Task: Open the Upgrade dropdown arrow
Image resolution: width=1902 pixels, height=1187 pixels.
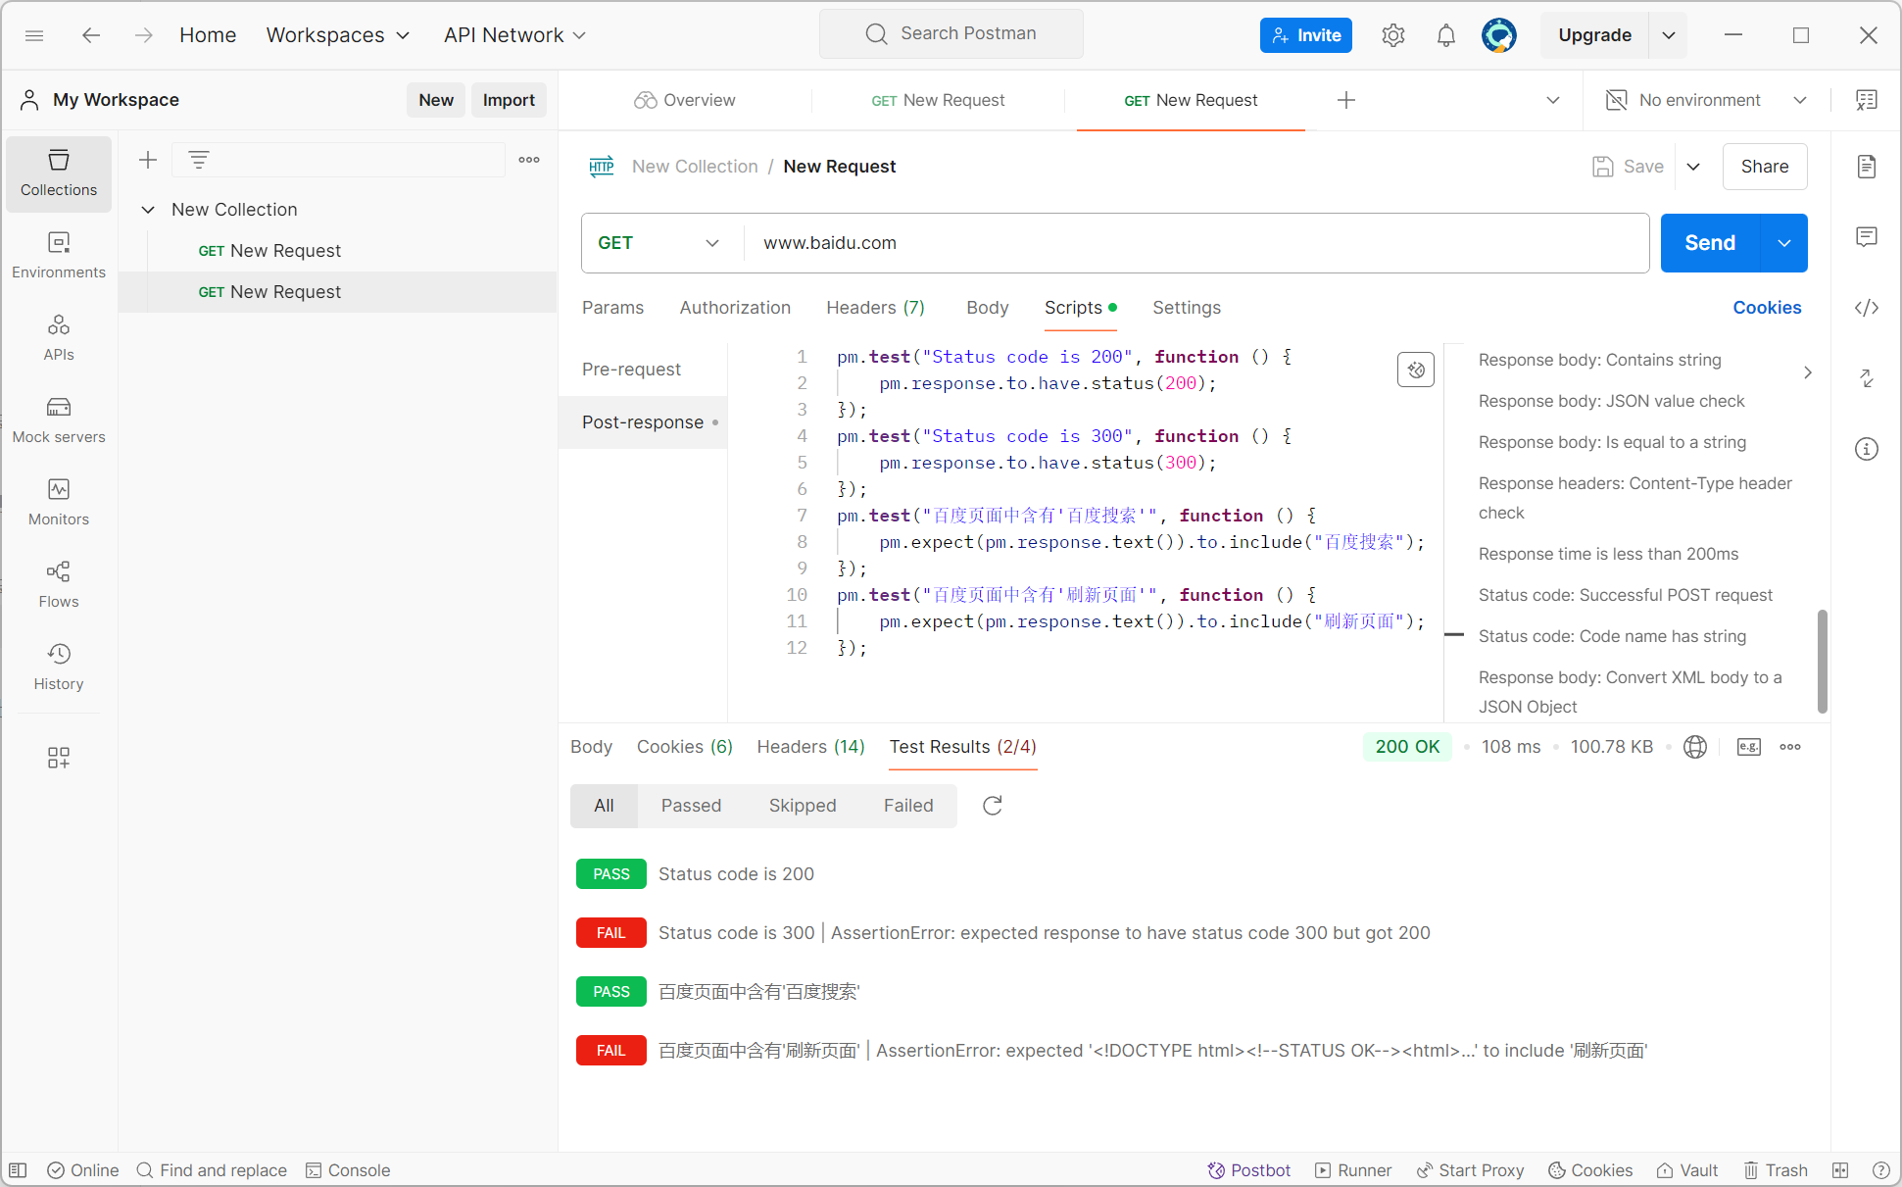Action: tap(1669, 35)
